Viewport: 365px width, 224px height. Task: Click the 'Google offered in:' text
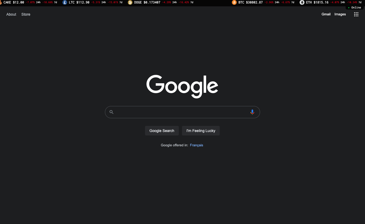pos(175,145)
